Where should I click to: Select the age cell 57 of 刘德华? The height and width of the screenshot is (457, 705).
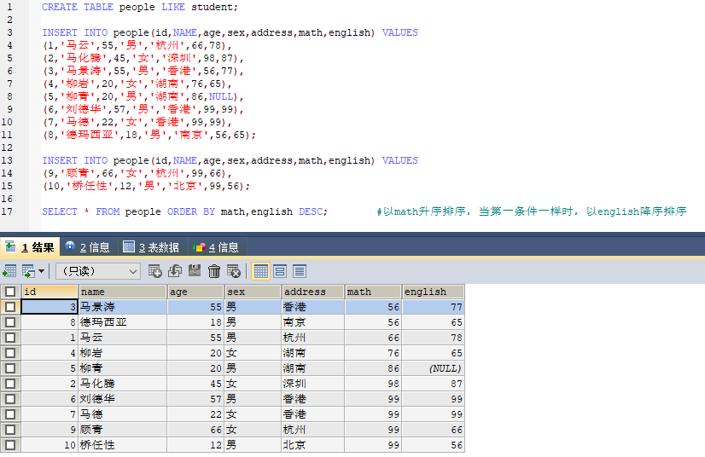point(195,399)
